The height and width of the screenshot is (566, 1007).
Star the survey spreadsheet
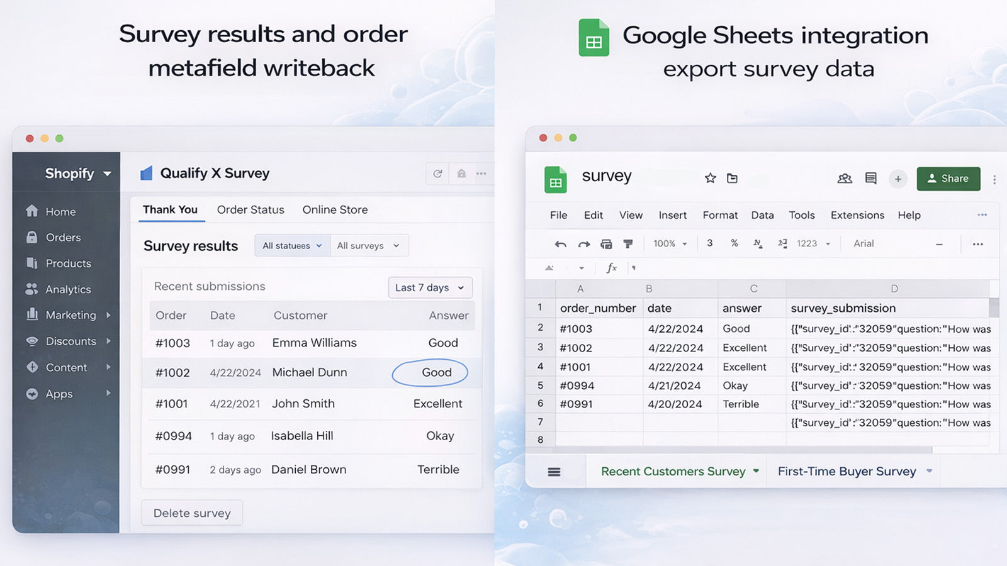[x=711, y=178]
